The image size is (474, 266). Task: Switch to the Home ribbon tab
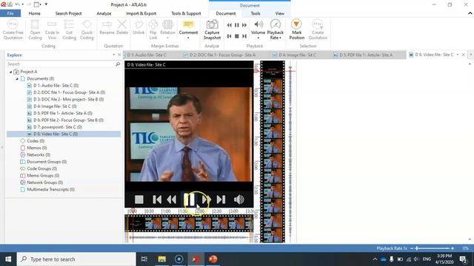[x=35, y=13]
